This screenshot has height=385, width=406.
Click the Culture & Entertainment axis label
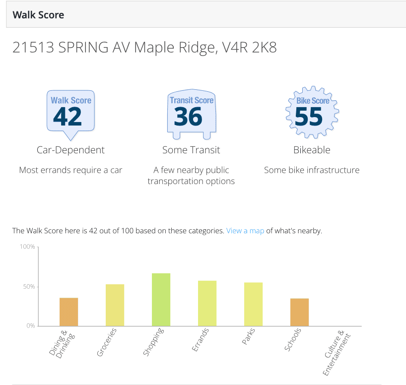[x=337, y=353]
